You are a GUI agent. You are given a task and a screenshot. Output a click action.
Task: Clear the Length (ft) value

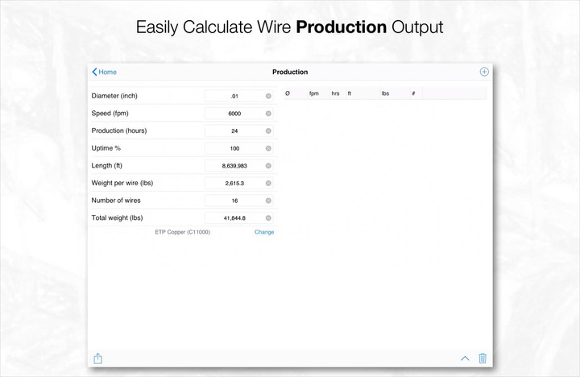[x=268, y=166]
